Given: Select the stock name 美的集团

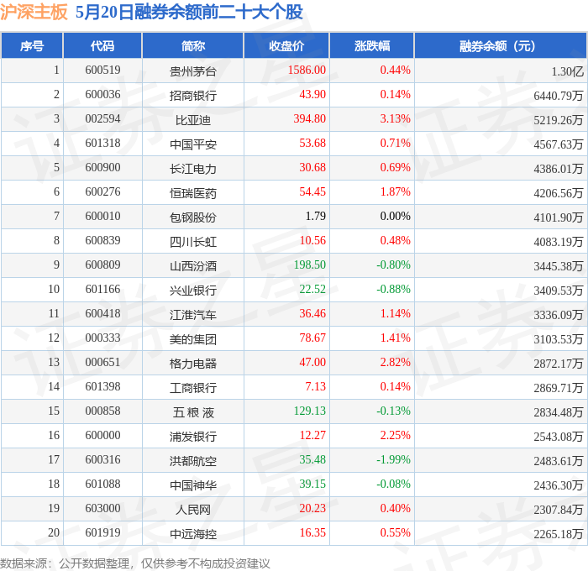Looking at the screenshot, I should [192, 339].
